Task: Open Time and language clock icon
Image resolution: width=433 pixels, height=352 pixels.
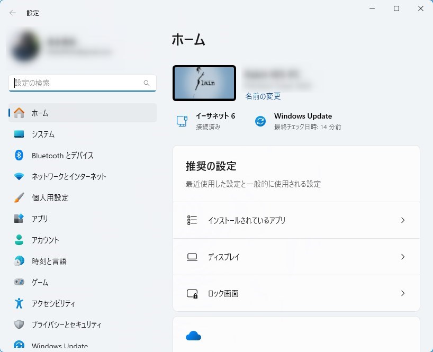Action: (x=19, y=261)
